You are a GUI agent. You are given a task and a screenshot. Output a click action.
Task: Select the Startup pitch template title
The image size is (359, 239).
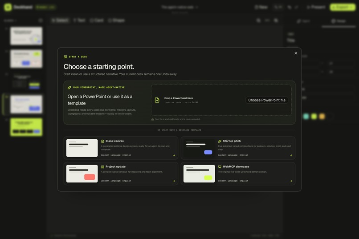coord(232,141)
